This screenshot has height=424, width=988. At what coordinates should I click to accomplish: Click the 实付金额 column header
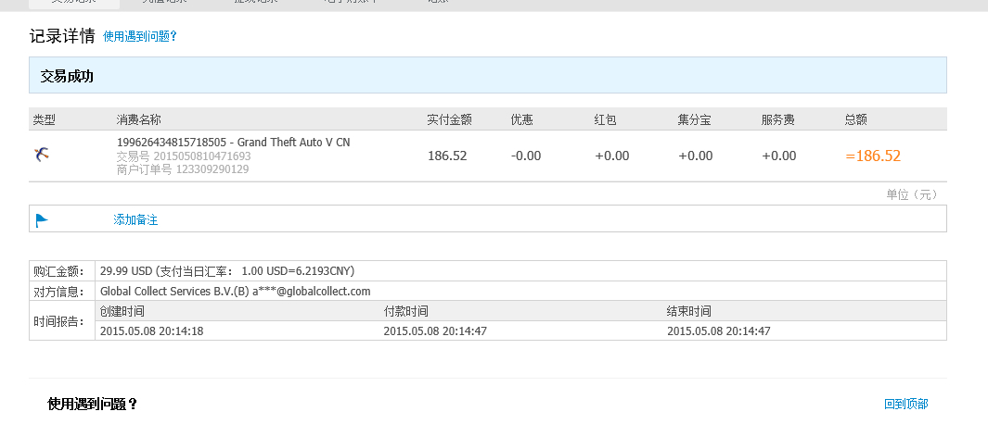pyautogui.click(x=449, y=119)
